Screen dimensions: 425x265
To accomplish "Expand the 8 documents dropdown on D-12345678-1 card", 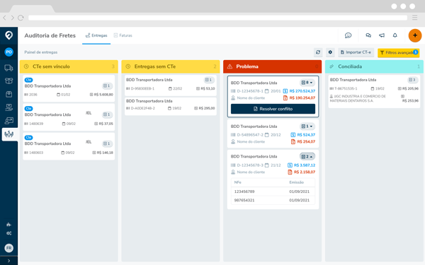I will pyautogui.click(x=307, y=83).
